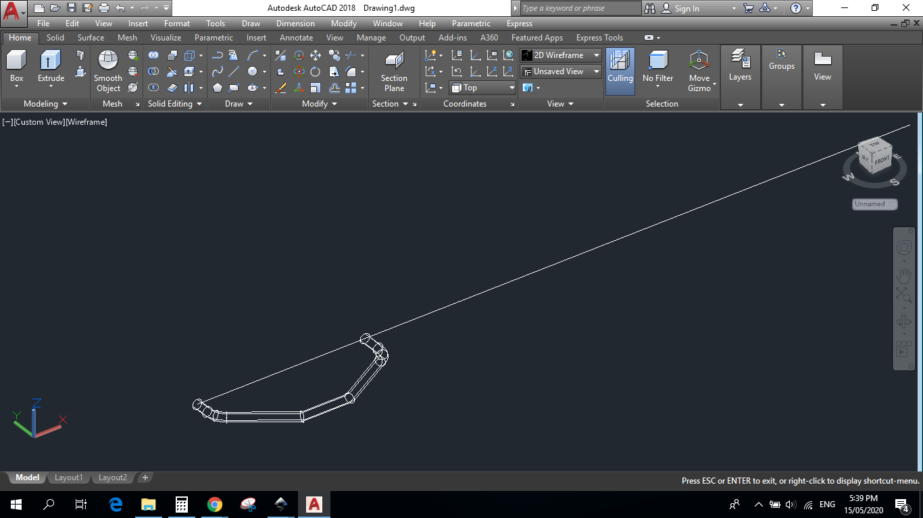This screenshot has width=923, height=518.
Task: Open the Unsaved View dropdown
Action: point(561,71)
